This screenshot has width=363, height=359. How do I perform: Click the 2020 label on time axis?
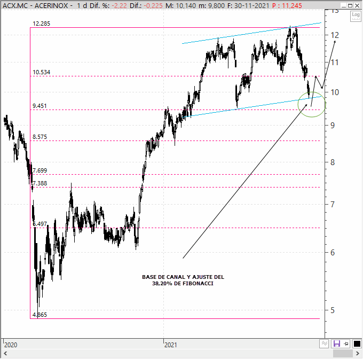click(11, 345)
